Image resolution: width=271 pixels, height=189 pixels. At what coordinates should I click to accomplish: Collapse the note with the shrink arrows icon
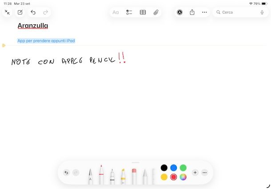(x=7, y=12)
